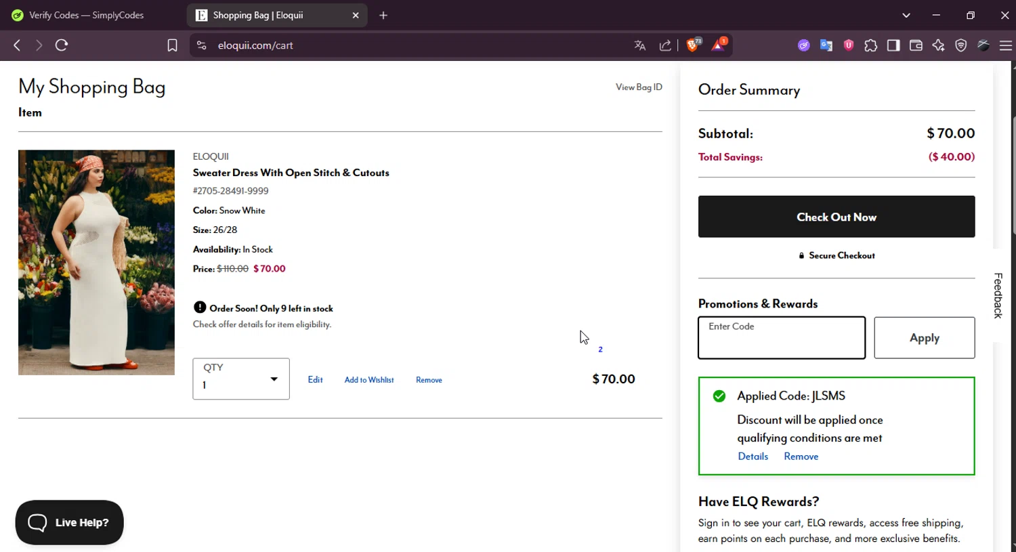Image resolution: width=1016 pixels, height=552 pixels.
Task: Open the browser profile avatar
Action: coord(983,45)
